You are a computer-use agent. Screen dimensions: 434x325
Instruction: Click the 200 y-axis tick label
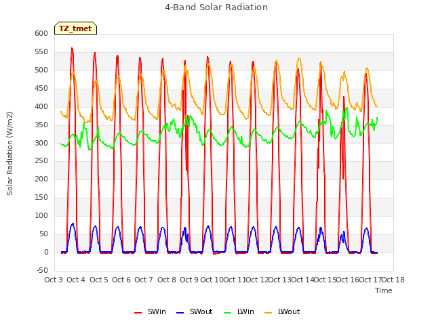pos(41,179)
